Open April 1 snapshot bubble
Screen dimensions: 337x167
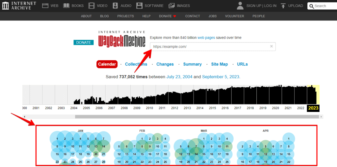coord(289,139)
